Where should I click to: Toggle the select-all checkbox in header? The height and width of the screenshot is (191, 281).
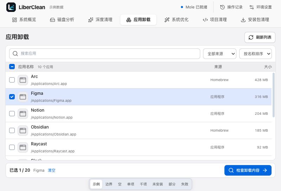[x=12, y=67]
